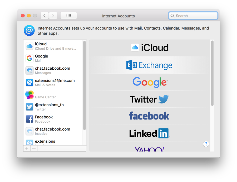Choose iCloud as the account type

150,48
